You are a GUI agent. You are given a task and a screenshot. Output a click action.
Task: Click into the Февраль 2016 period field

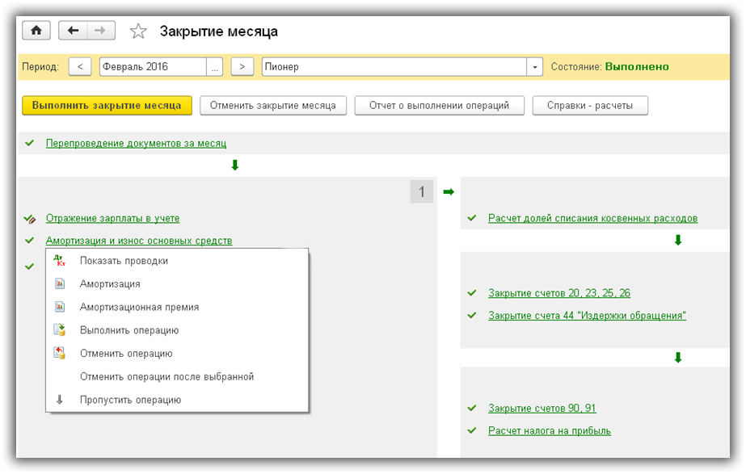tap(152, 67)
